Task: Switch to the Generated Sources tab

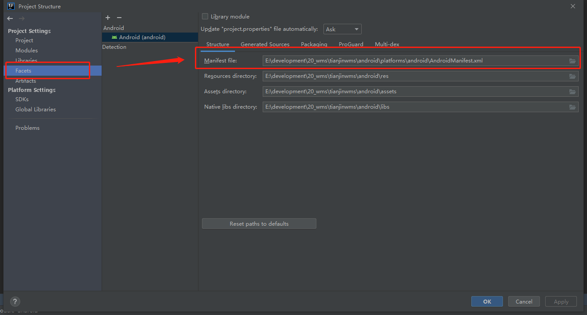Action: pyautogui.click(x=265, y=44)
